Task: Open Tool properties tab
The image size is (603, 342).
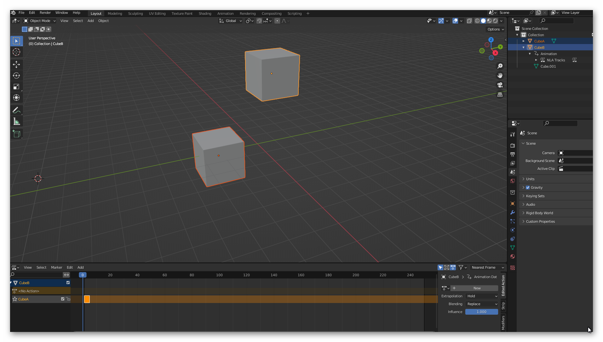Action: click(x=513, y=134)
